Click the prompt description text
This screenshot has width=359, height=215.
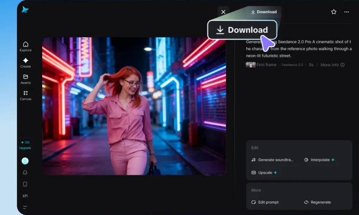pos(299,49)
